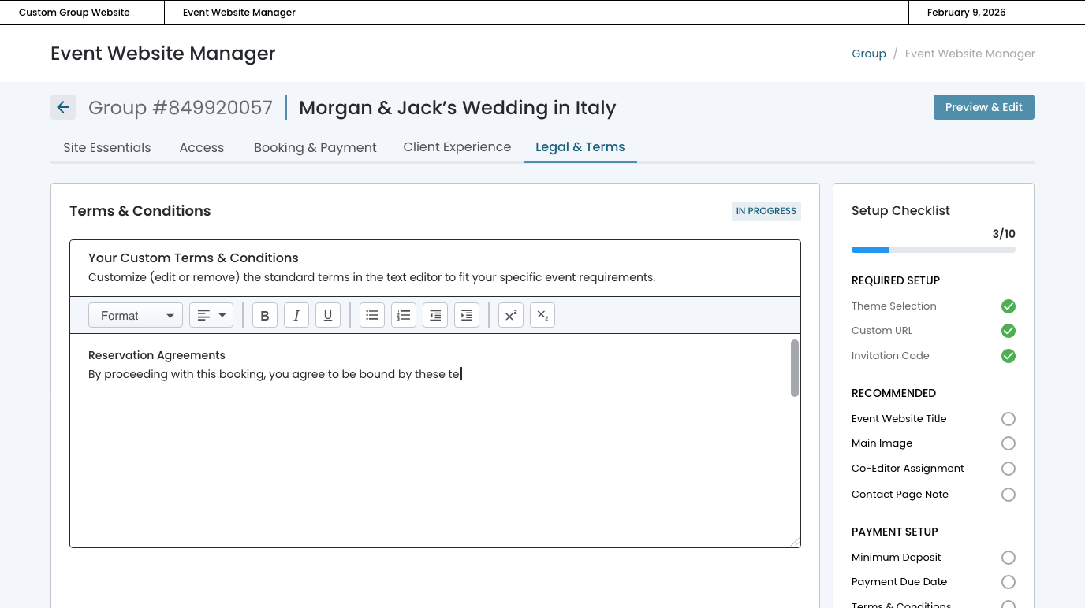
Task: Click the back arrow button
Action: coord(63,107)
